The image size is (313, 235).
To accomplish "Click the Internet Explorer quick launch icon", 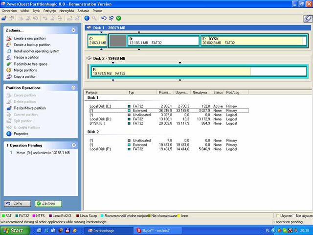I will (46, 231).
